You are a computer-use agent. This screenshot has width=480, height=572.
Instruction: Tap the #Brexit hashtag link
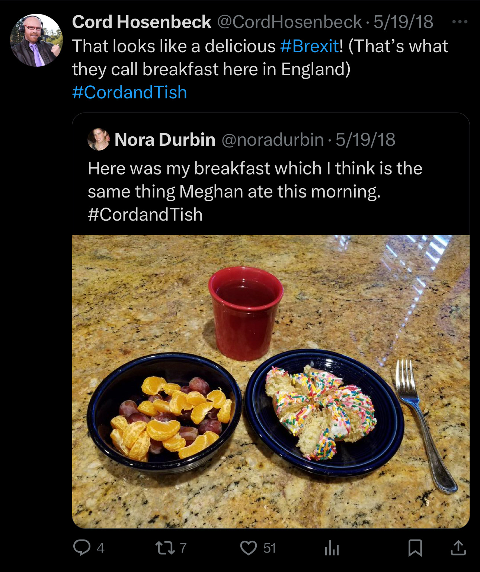tap(309, 46)
